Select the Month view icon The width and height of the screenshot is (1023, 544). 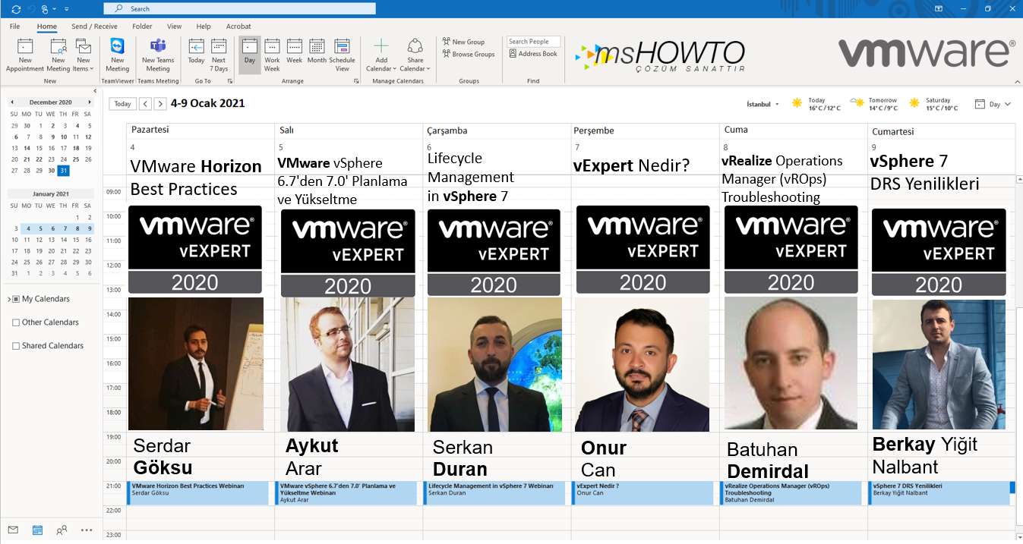pos(317,47)
